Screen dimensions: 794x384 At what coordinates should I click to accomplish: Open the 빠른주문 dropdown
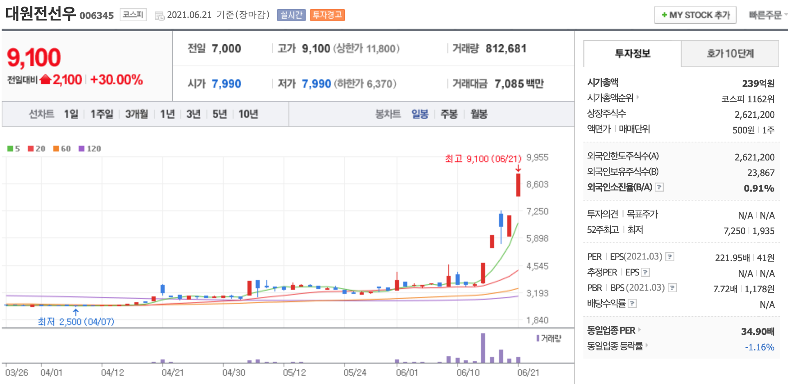[768, 15]
